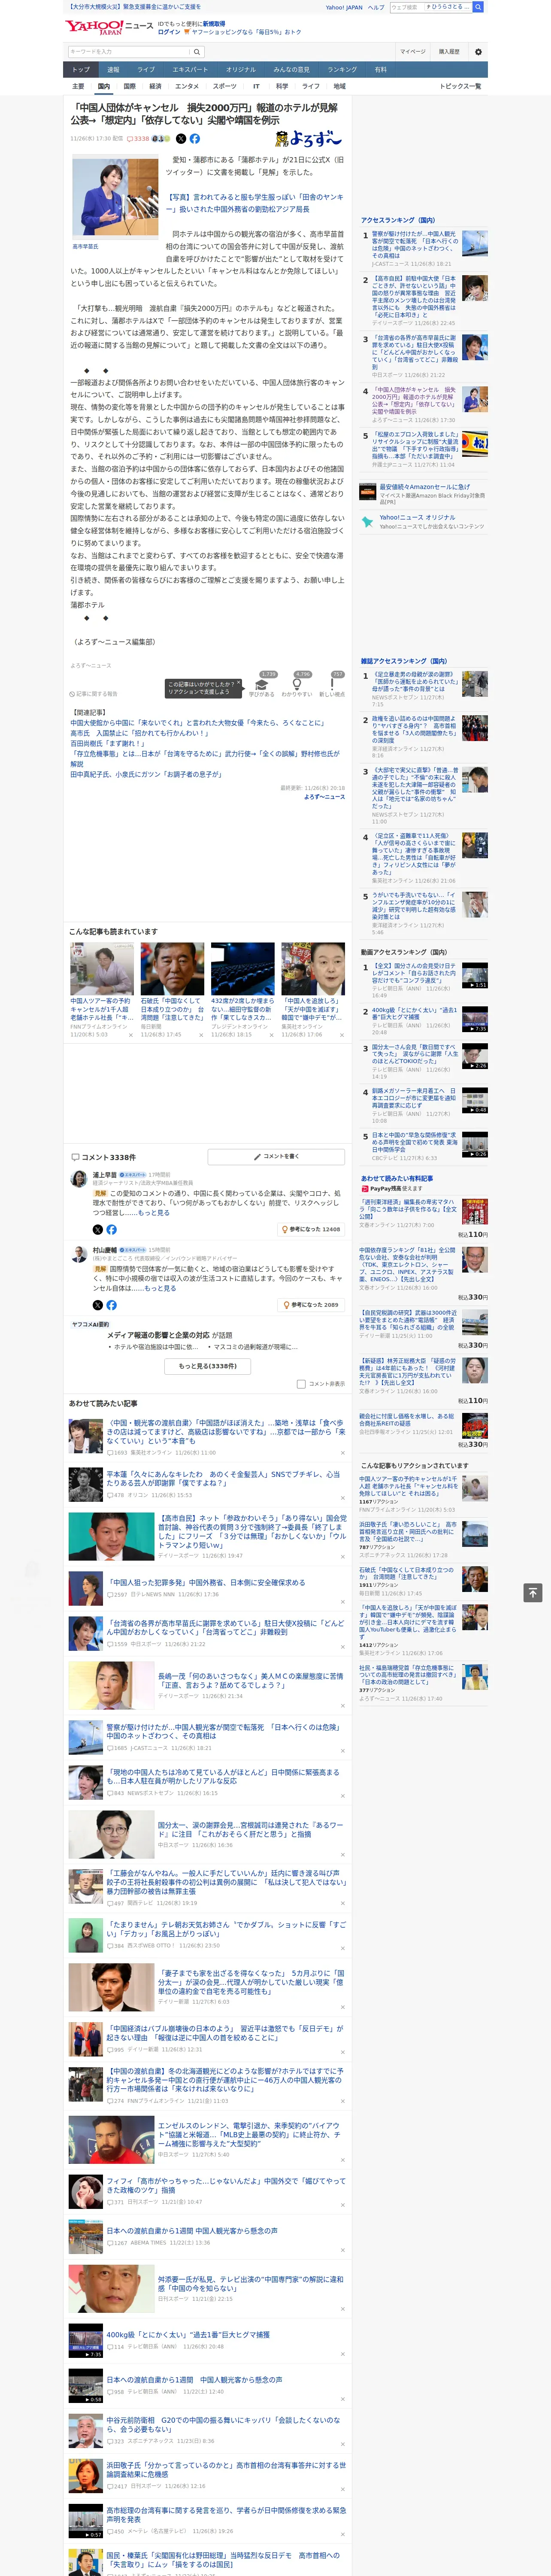
Task: Share article on Facebook under the headline
Action: [x=195, y=139]
